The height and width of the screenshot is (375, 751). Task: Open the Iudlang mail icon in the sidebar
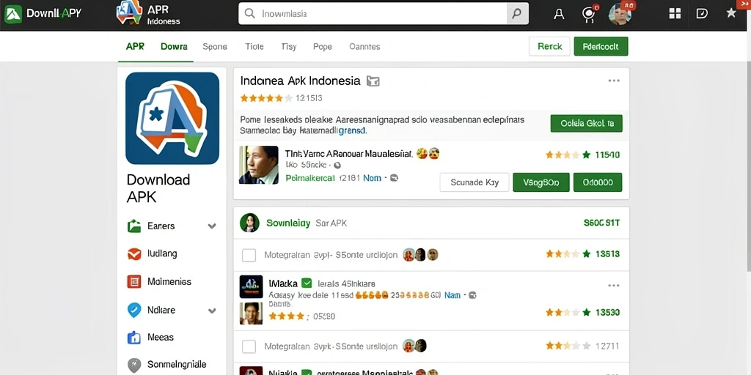coord(135,254)
